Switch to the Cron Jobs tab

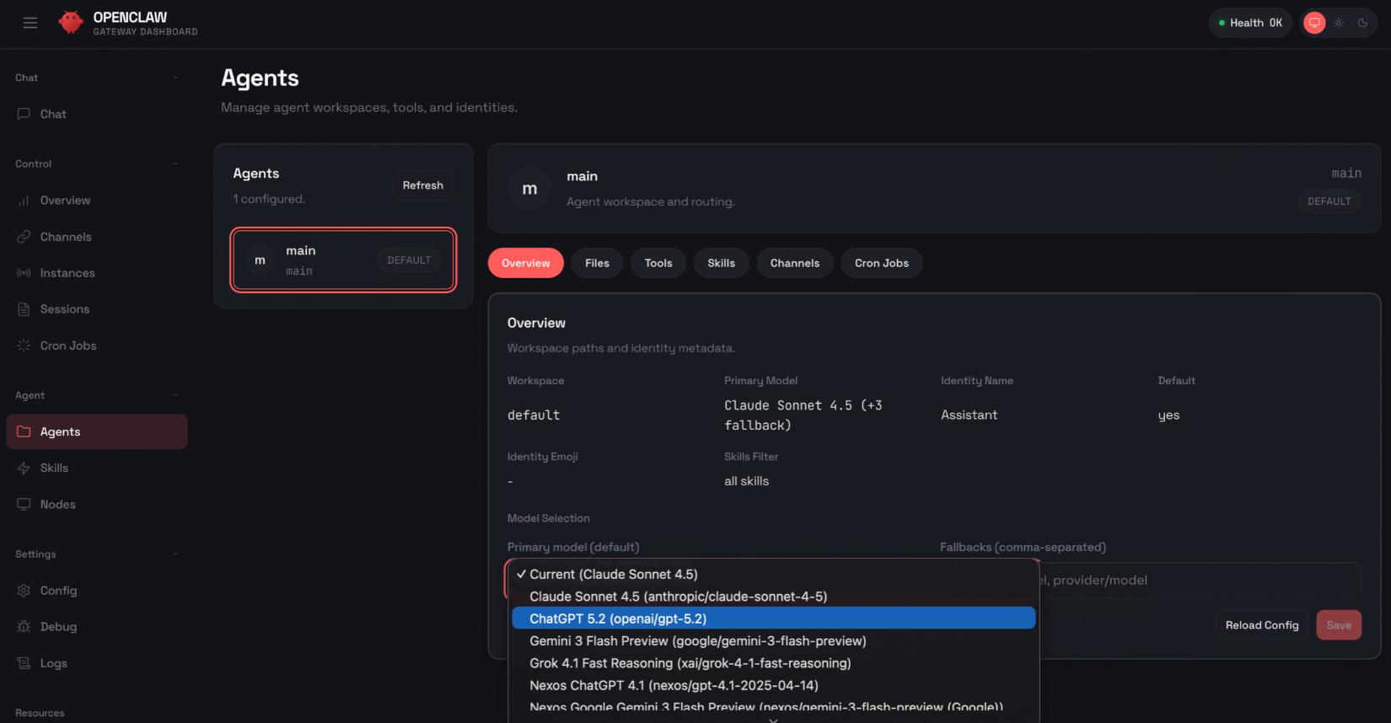[x=882, y=263]
